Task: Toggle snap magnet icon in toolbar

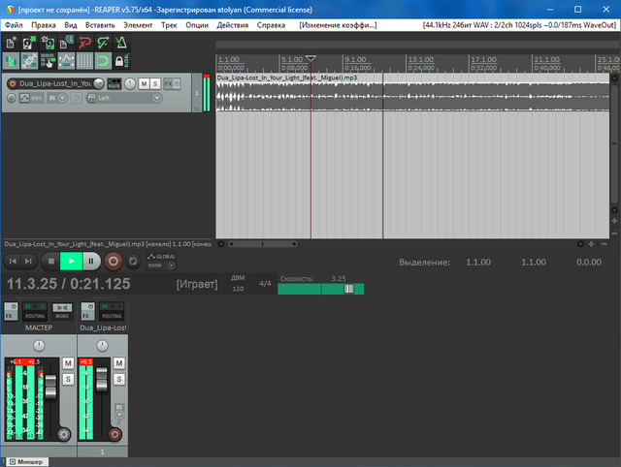Action: click(x=102, y=60)
